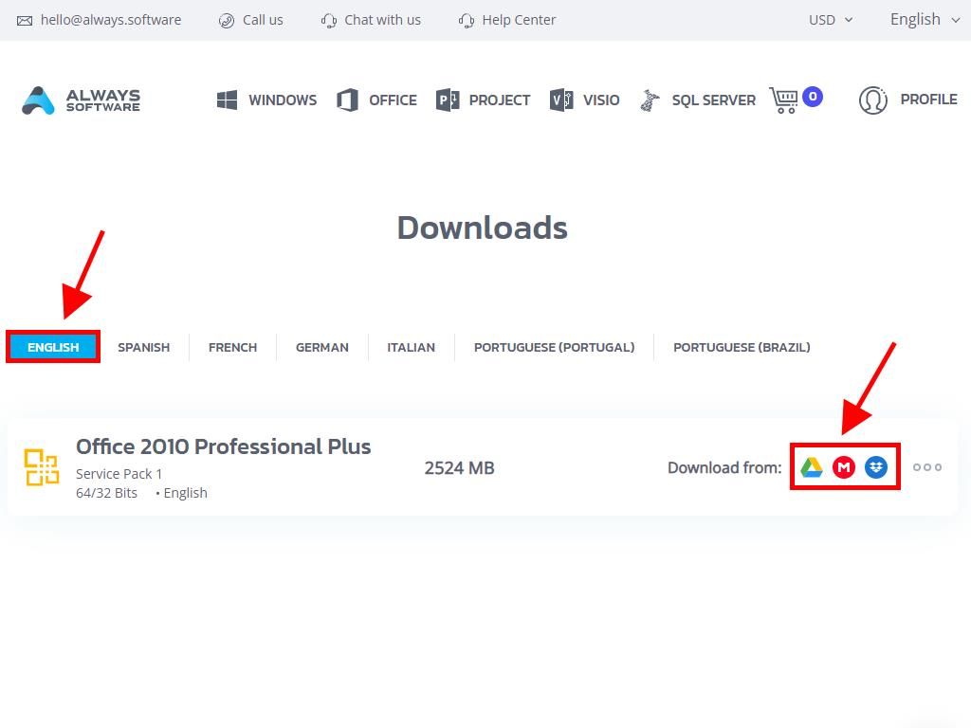Switch to the German tab
The image size is (971, 728).
(322, 347)
